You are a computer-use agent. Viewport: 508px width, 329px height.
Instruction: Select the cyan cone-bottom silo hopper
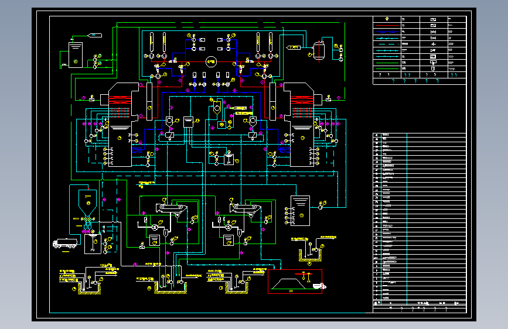(x=87, y=203)
